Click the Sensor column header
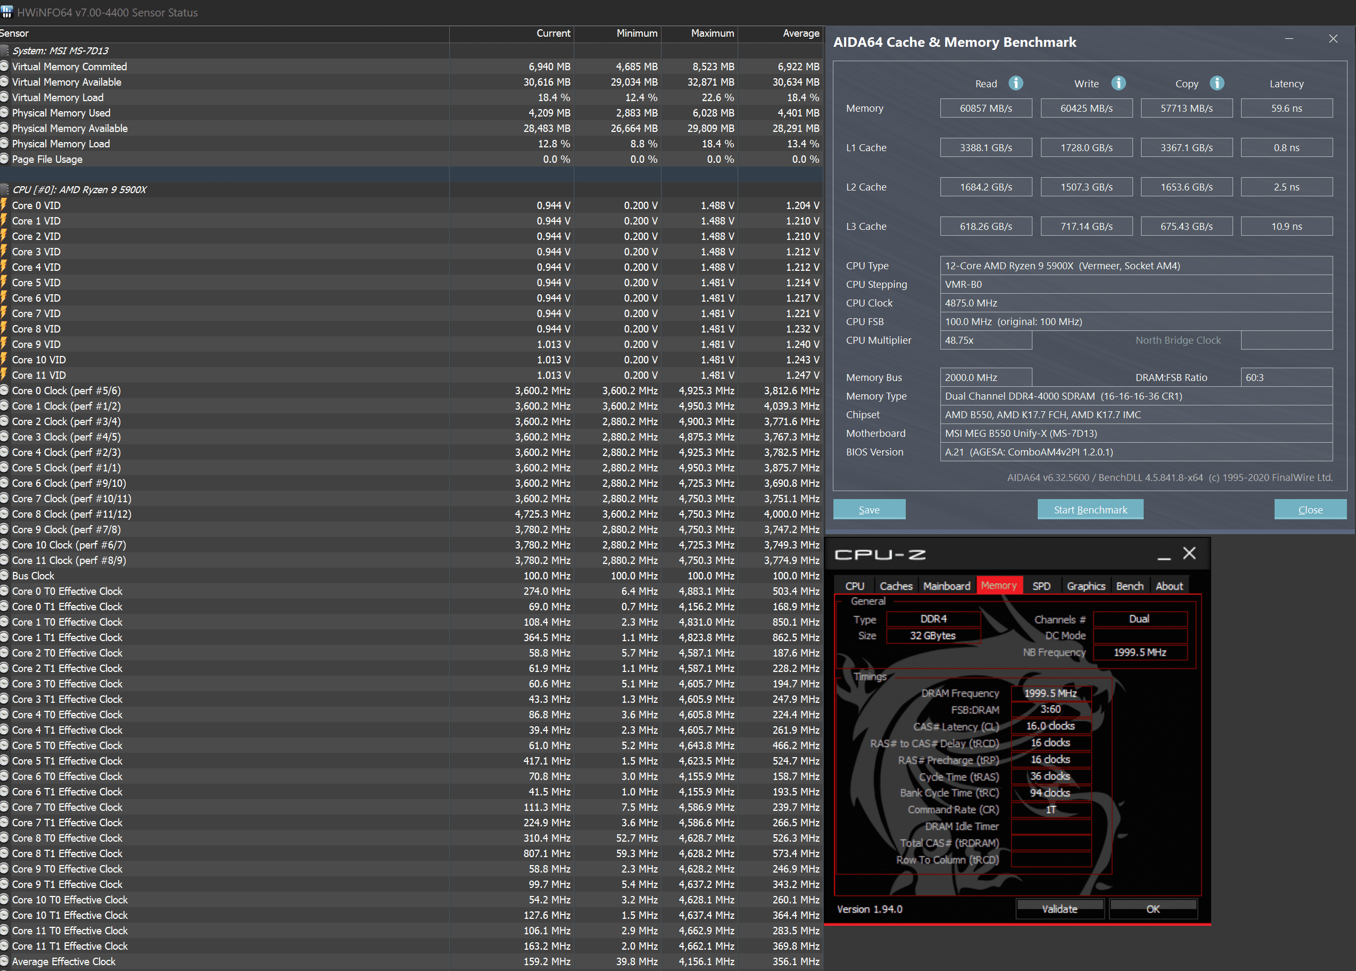This screenshot has height=971, width=1356. tap(224, 34)
